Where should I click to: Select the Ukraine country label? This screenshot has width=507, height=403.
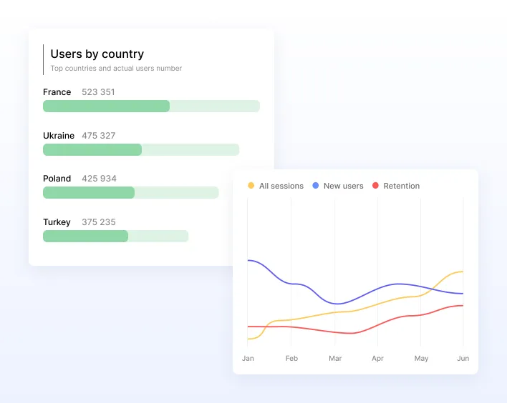click(x=59, y=136)
